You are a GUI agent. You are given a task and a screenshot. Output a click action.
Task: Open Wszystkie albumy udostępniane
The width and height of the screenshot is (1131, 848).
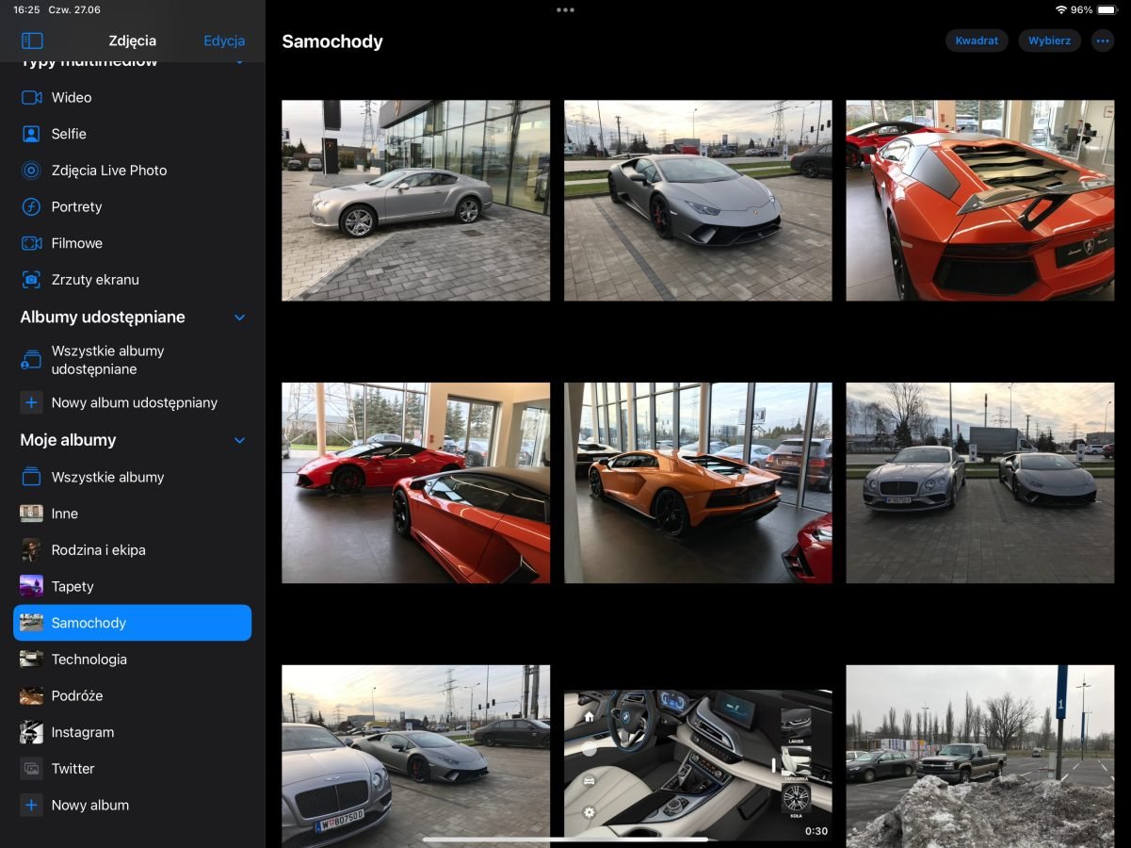(133, 360)
